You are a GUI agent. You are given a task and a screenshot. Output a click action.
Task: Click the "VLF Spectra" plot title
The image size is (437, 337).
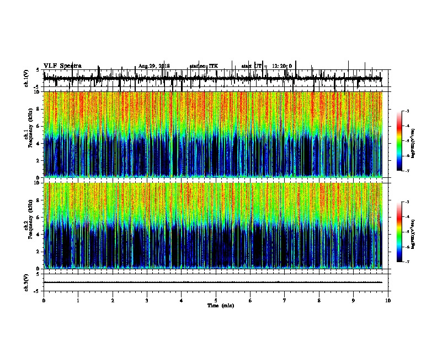62,66
